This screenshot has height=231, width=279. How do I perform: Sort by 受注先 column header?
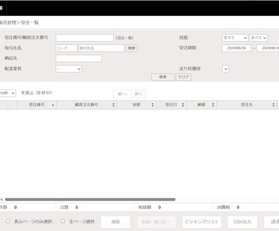(247, 105)
